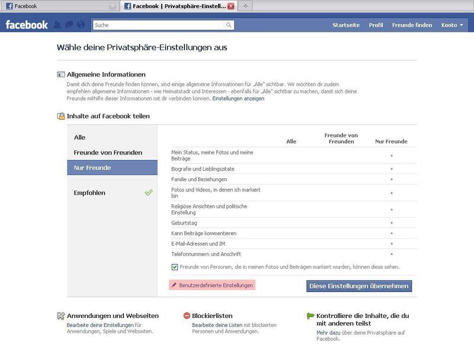Open friend requests icon in header

(57, 25)
